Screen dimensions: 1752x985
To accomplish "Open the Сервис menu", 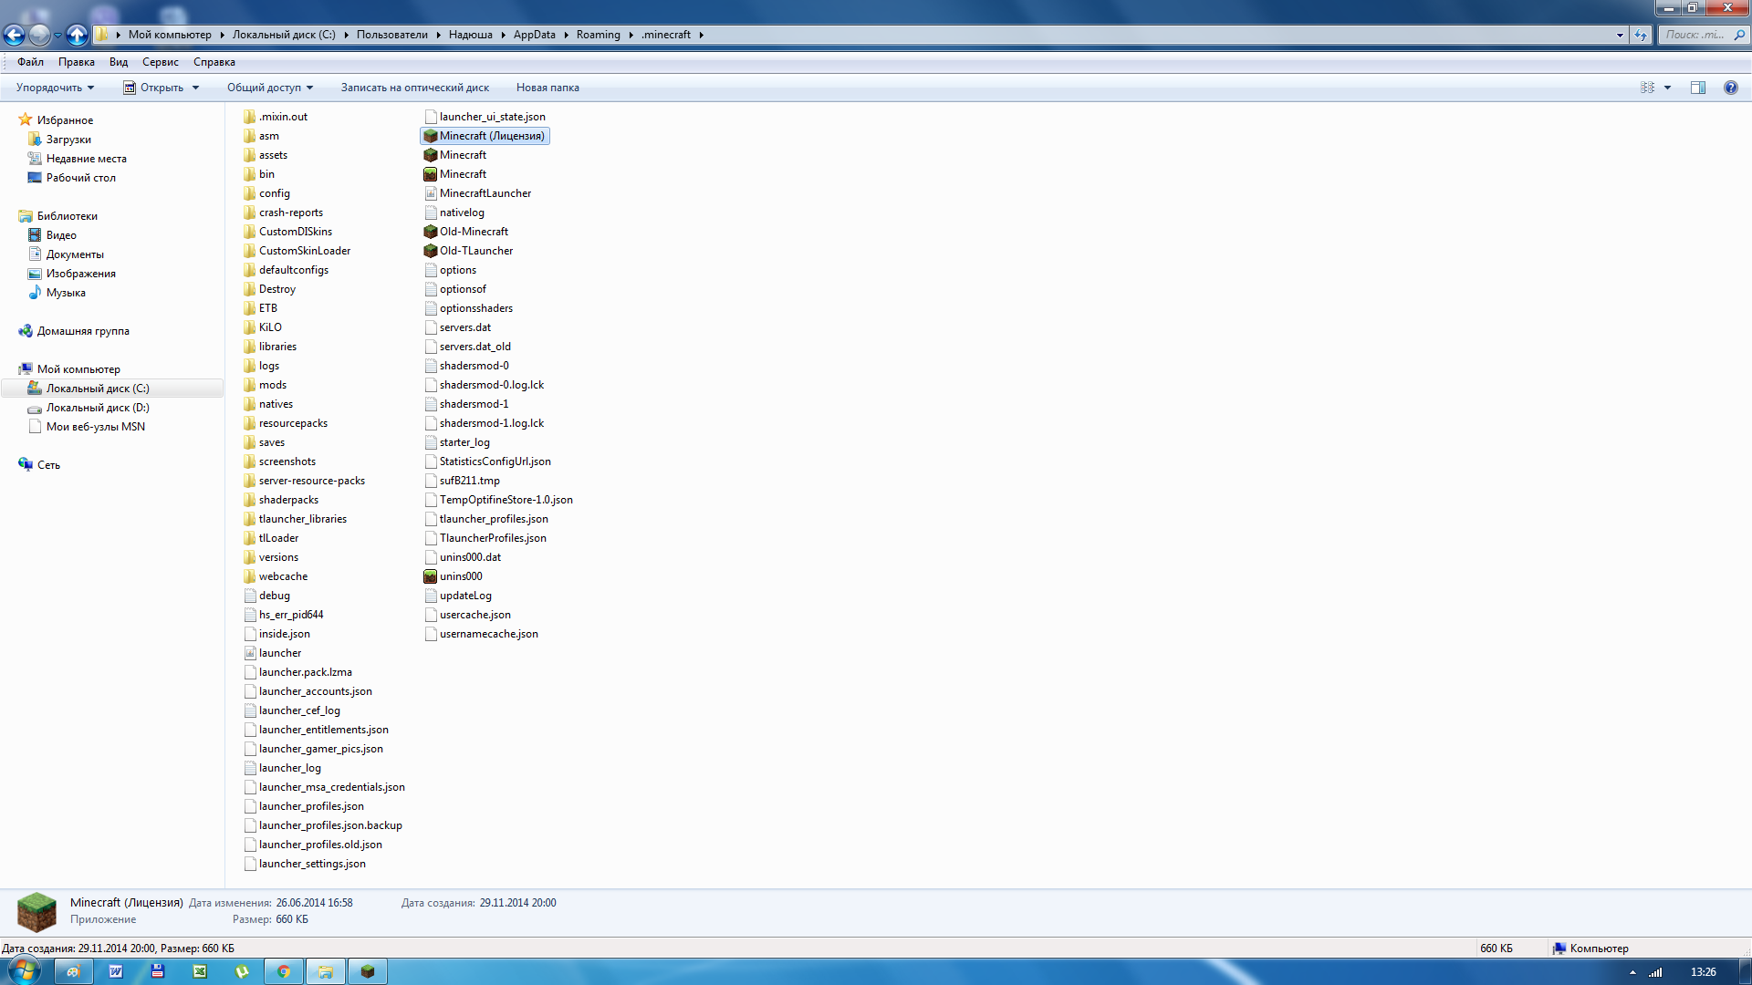I will (161, 62).
